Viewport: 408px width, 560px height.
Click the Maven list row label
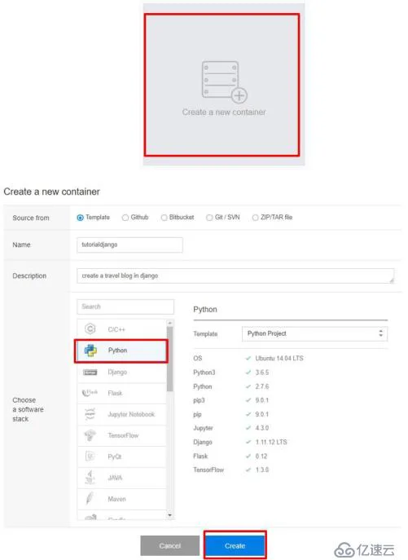tap(116, 499)
